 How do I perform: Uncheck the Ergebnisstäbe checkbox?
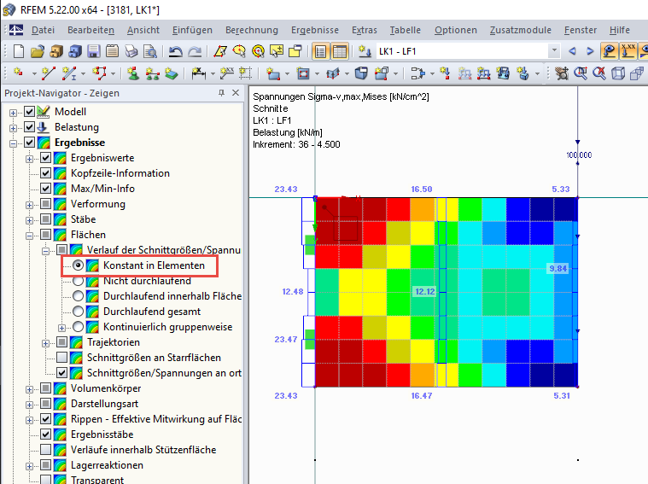tap(46, 434)
